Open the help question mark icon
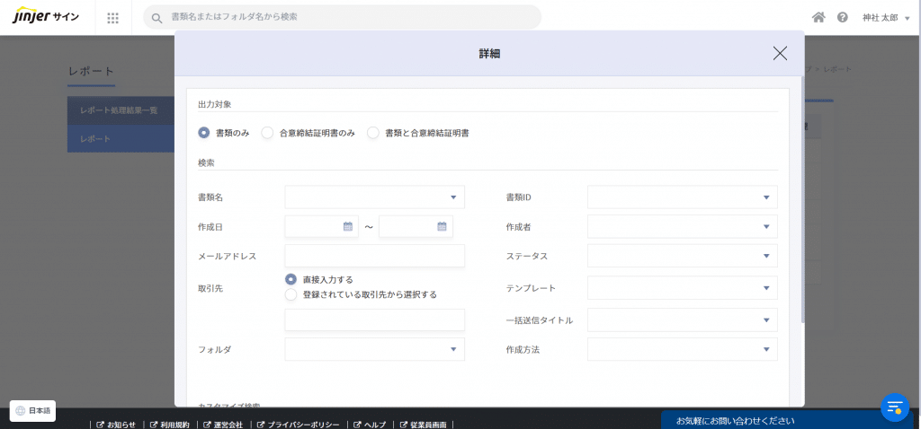Screen dimensions: 921x429 pos(843,17)
